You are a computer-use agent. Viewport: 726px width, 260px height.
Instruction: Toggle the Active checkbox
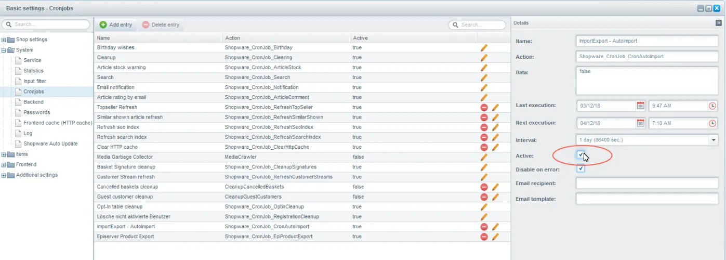(x=580, y=155)
